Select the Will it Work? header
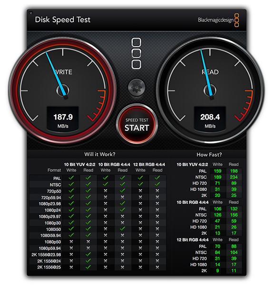This screenshot has height=289, width=273. click(x=100, y=154)
